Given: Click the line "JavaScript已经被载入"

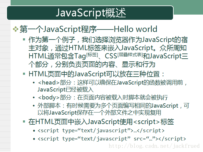Looking at the screenshot, I should pos(65,90).
